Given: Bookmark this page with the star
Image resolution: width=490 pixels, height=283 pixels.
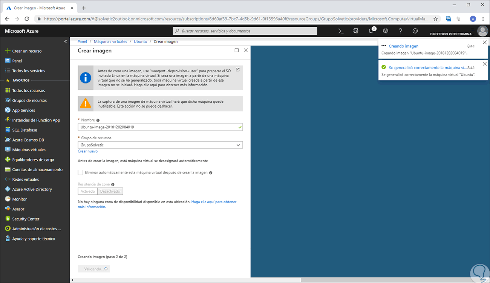Looking at the screenshot, I should [436, 18].
